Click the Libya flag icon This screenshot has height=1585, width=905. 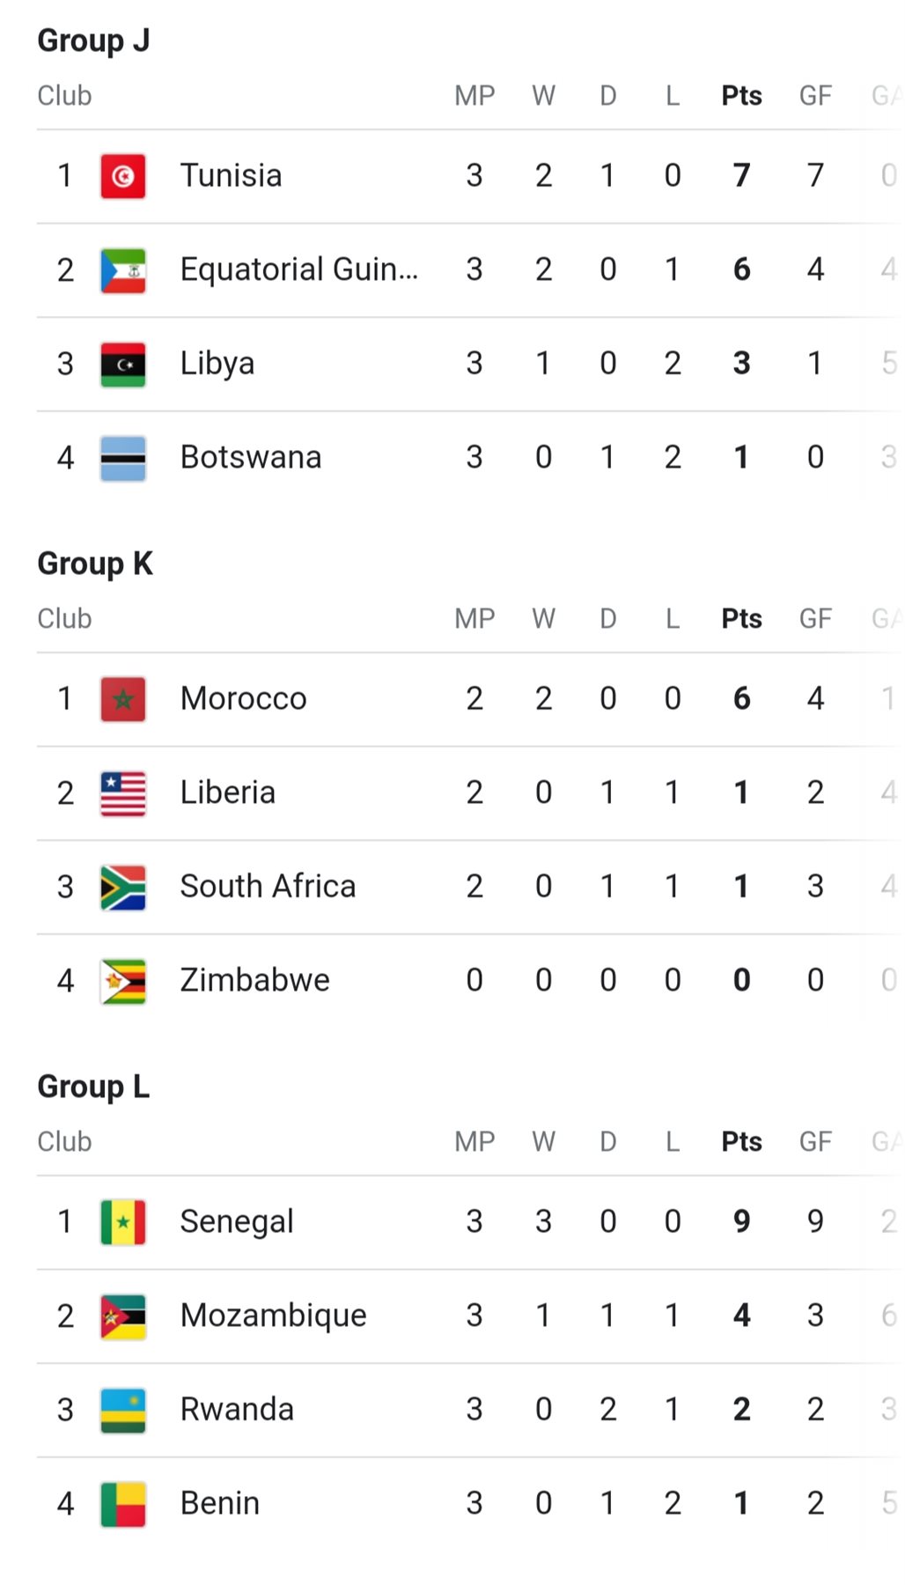pos(123,364)
